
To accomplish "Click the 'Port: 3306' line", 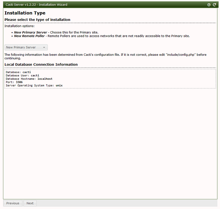I will point(14,82).
